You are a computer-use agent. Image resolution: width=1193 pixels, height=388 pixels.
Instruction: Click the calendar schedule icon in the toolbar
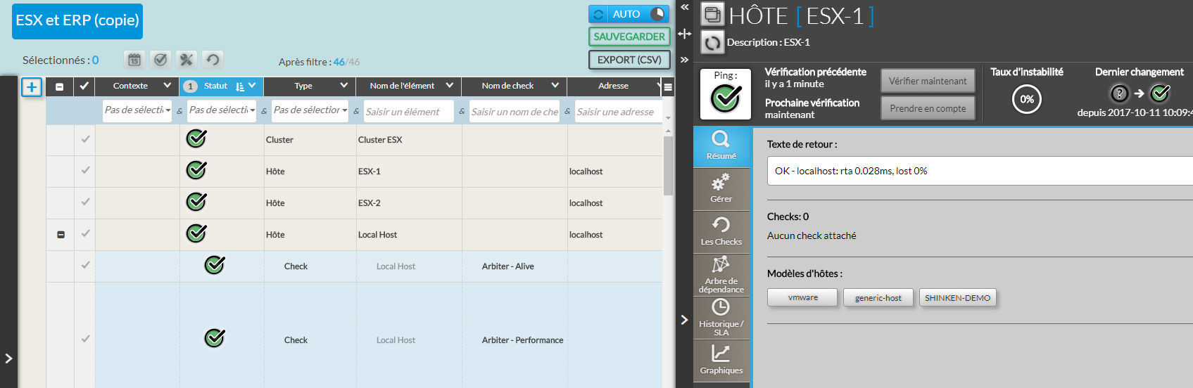pyautogui.click(x=134, y=60)
